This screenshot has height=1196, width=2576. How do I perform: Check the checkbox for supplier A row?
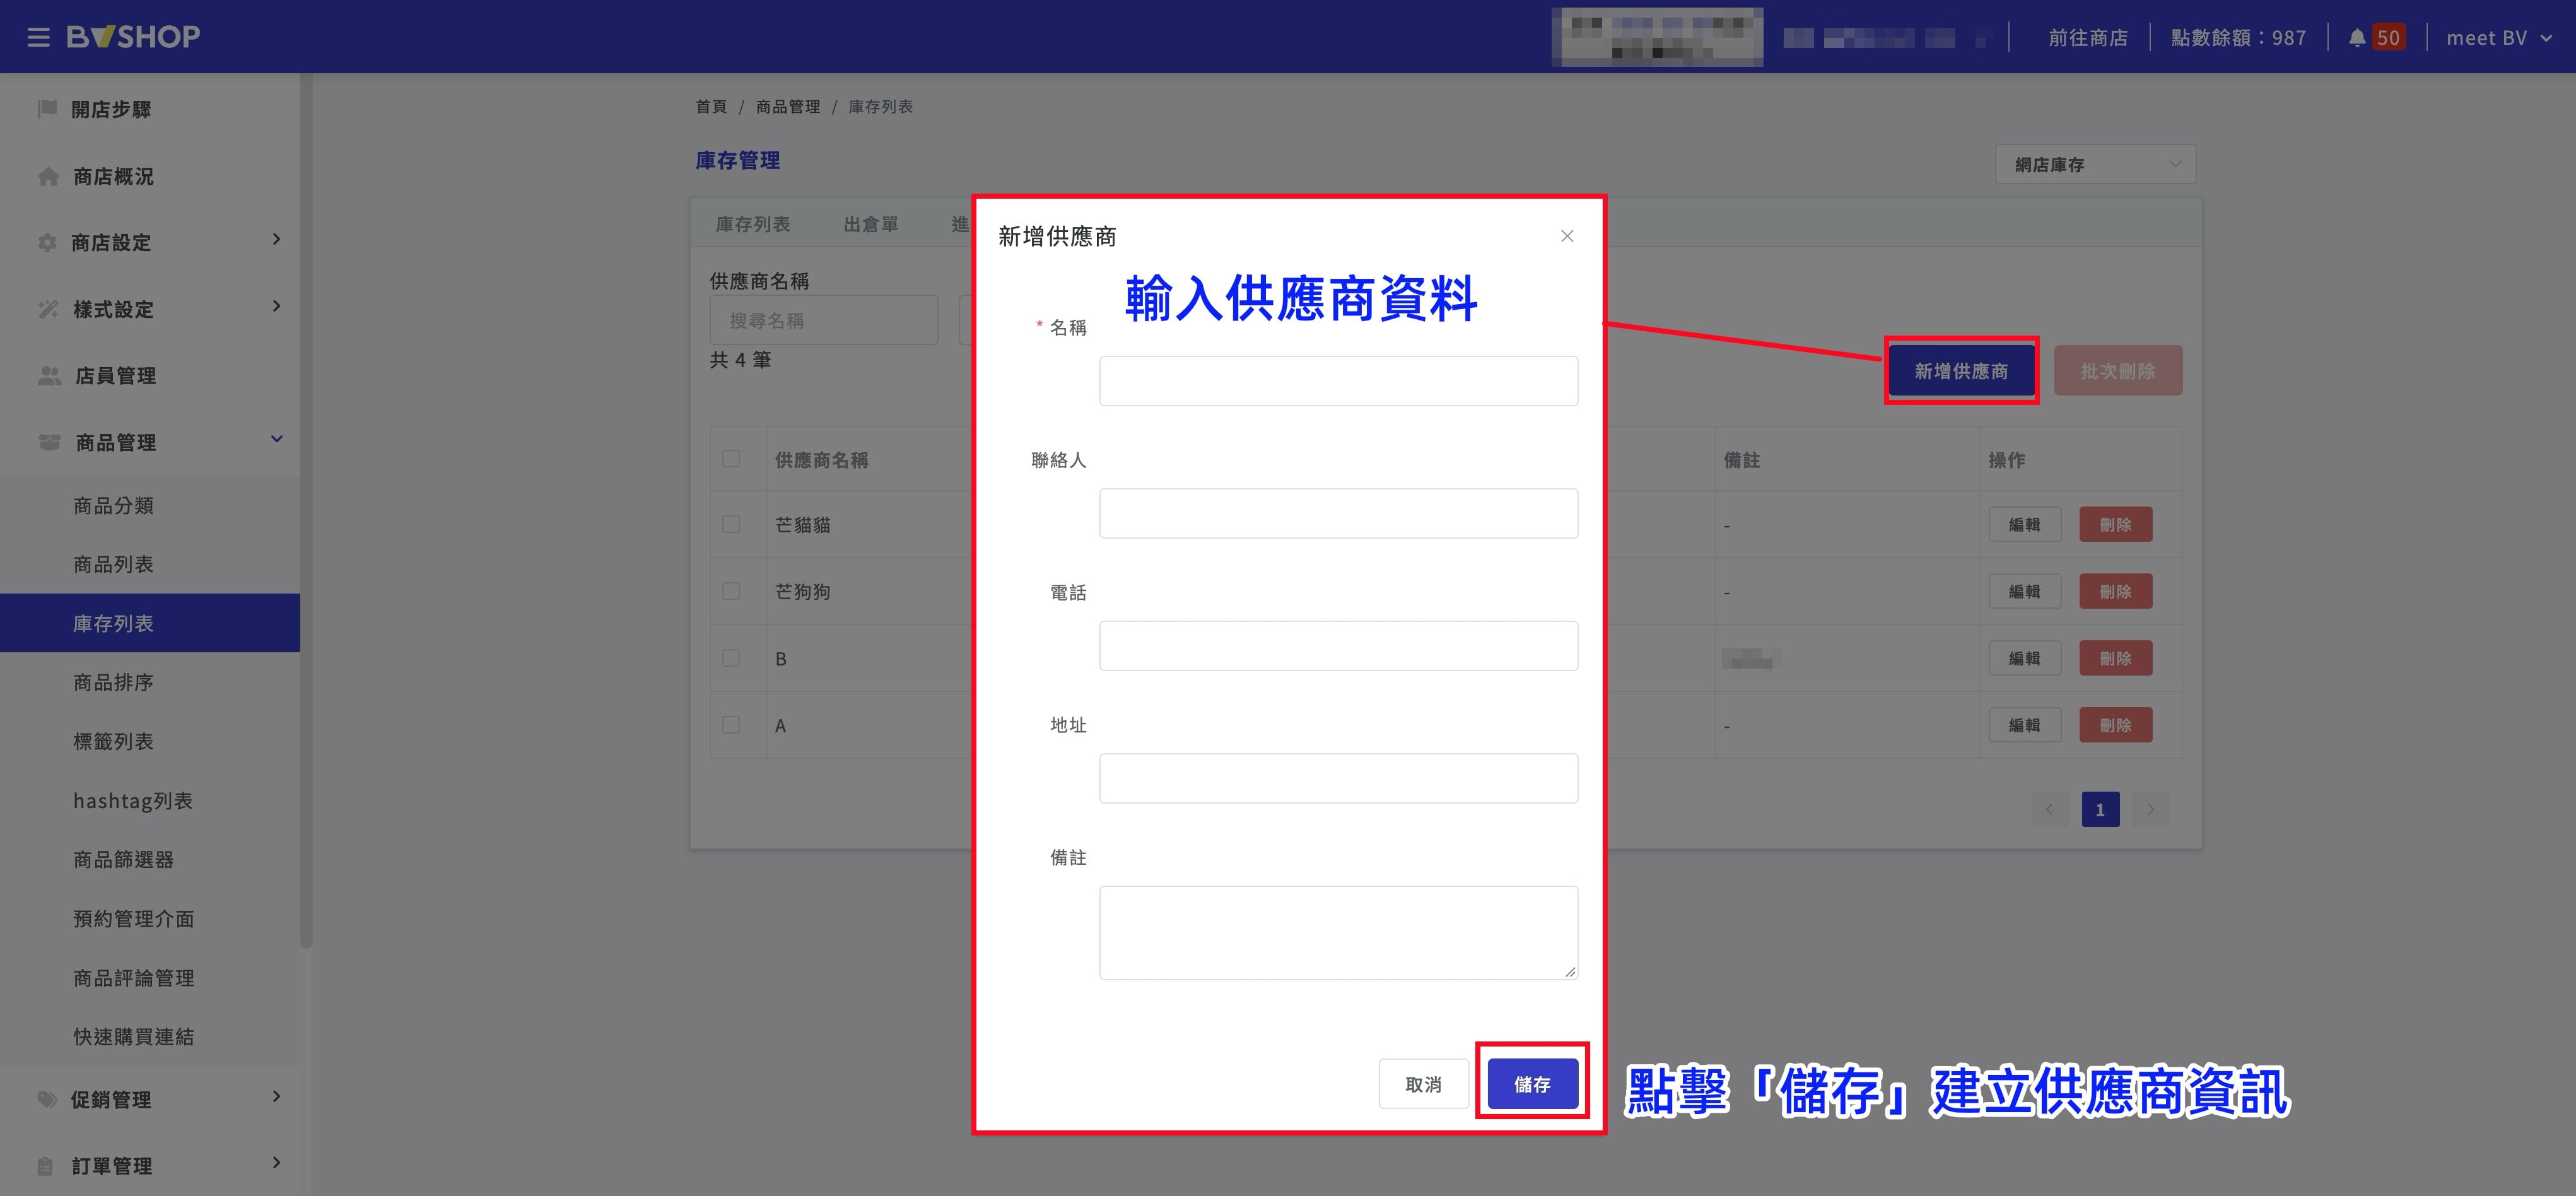(731, 726)
